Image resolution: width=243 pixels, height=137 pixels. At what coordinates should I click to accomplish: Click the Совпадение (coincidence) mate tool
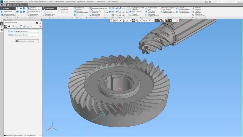pos(49,9)
